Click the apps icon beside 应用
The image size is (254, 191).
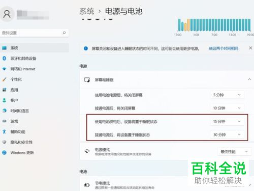pos(4,90)
